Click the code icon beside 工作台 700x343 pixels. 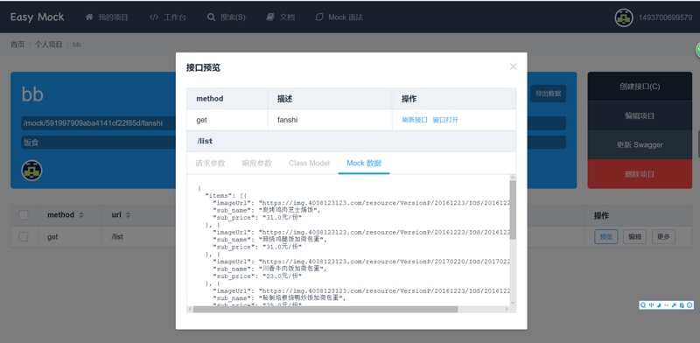click(x=154, y=17)
